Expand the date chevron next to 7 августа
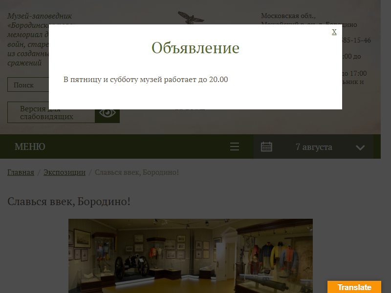This screenshot has height=293, width=391. coord(360,147)
